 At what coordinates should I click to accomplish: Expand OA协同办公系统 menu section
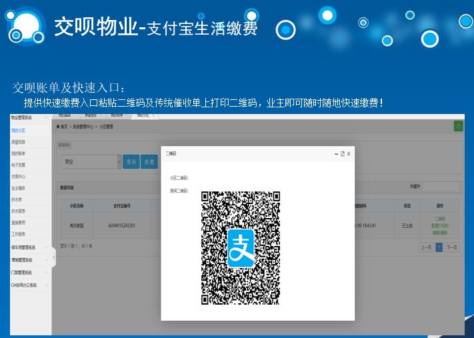point(27,285)
